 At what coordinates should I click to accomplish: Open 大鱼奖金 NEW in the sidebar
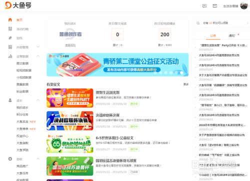26,121
